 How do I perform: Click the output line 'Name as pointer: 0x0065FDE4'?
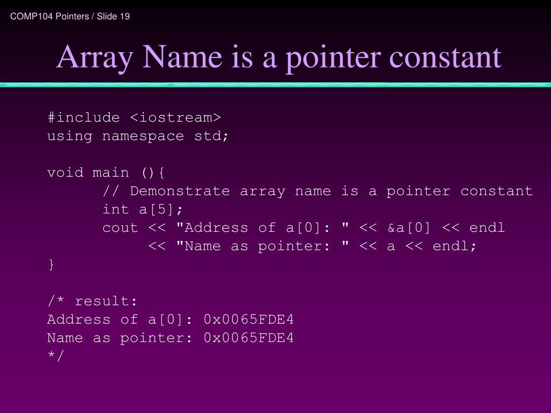point(170,338)
